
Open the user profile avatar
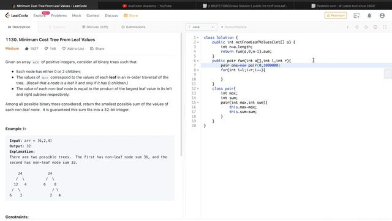(x=382, y=15)
